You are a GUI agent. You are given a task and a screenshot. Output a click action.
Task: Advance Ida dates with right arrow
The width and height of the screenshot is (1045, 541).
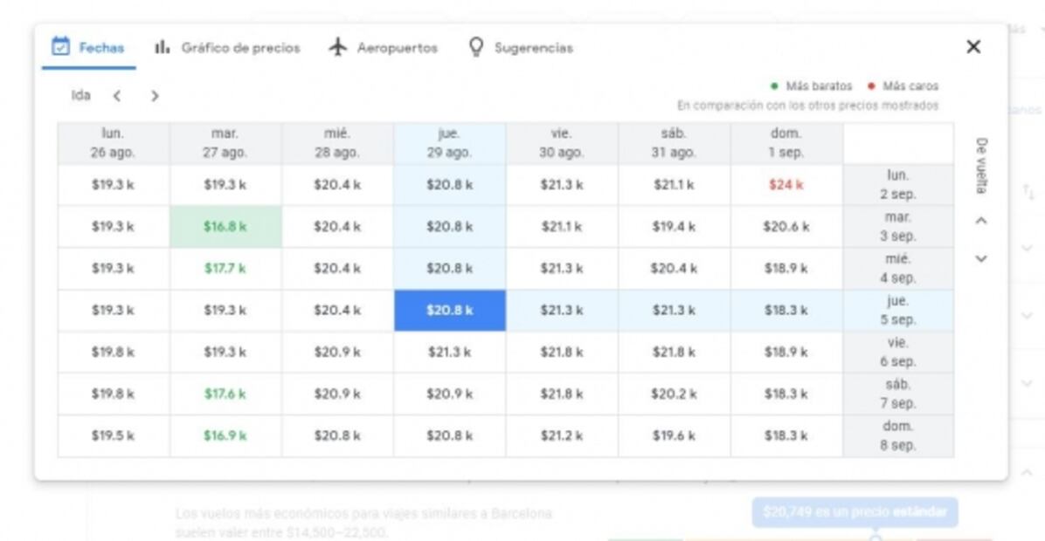[155, 96]
